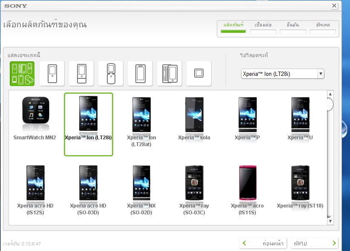Close the Sony update window
Image resolution: width=350 pixels, height=251 pixels.
334,6
